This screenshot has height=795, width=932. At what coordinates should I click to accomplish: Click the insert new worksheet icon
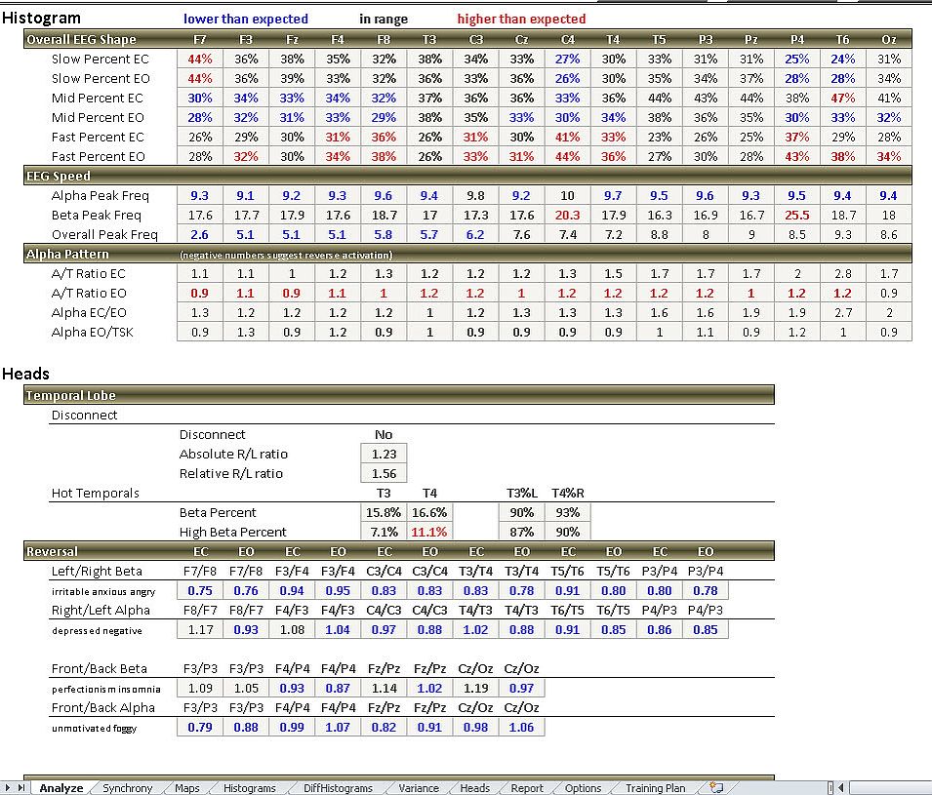pyautogui.click(x=716, y=788)
